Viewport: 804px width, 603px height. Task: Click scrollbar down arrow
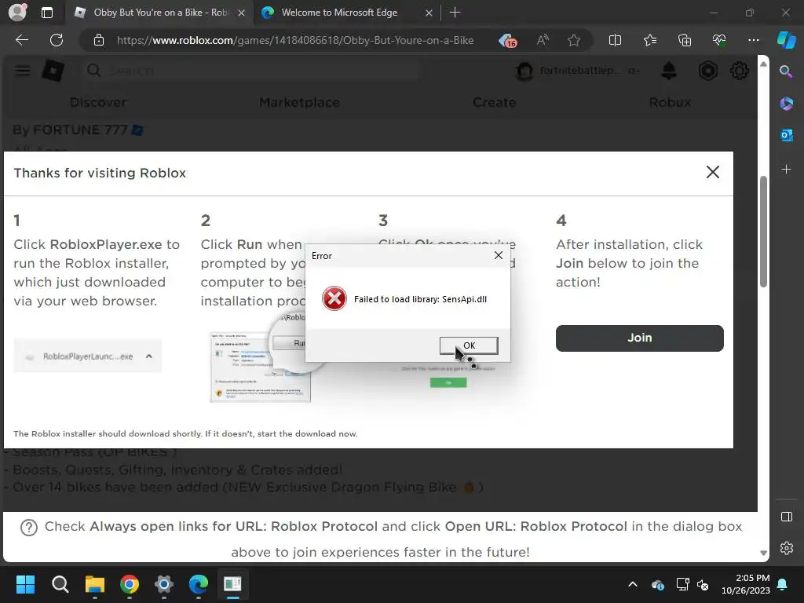coord(763,553)
